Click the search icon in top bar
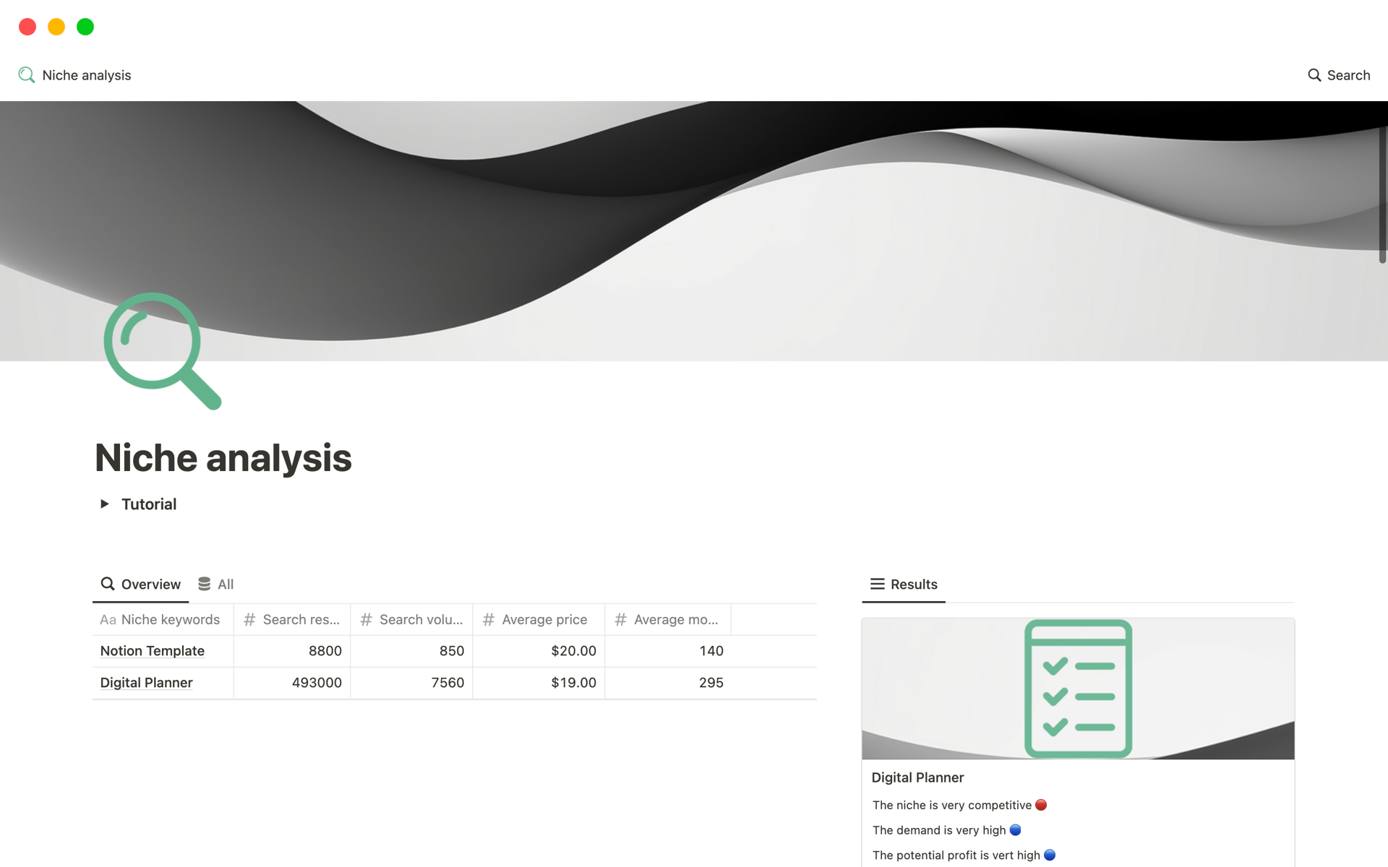This screenshot has height=867, width=1388. click(1314, 74)
